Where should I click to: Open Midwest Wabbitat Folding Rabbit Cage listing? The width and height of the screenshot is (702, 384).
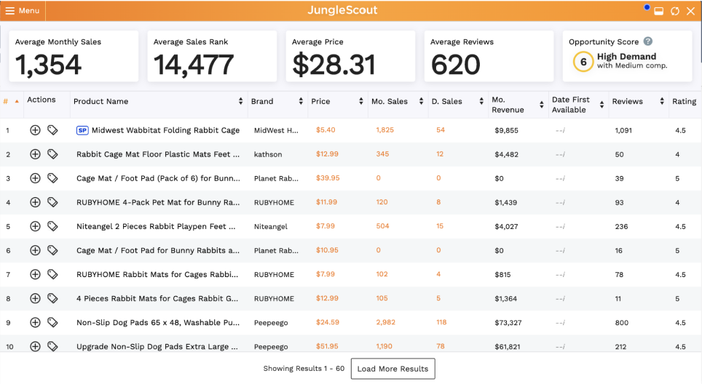[x=165, y=130]
